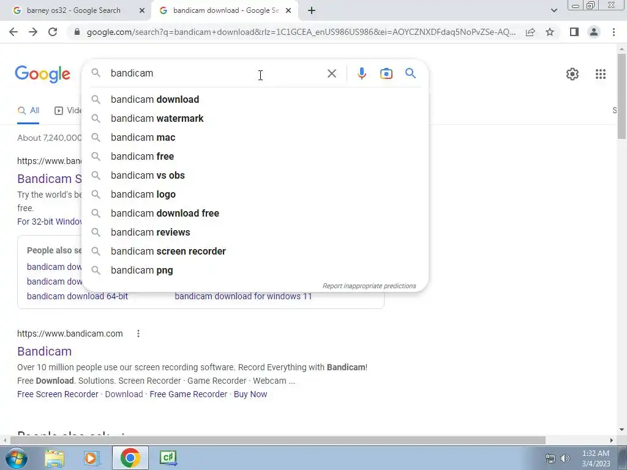
Task: Open network status in system tray
Action: pos(550,458)
